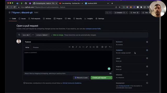Open the cast icon in browser toolbar
Screen dimensions: 167x93
(145, 7)
